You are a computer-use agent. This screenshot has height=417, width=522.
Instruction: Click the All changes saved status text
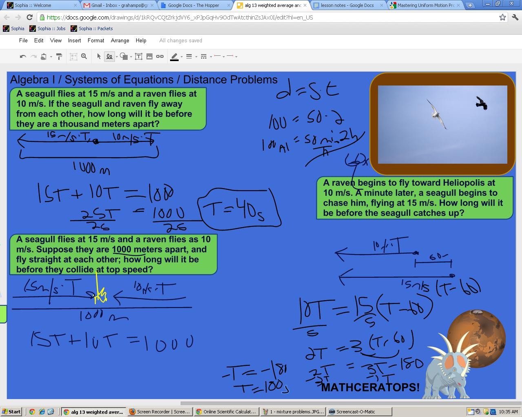click(180, 40)
